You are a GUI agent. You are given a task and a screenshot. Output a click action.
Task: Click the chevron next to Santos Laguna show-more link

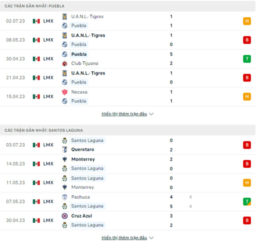152,237
